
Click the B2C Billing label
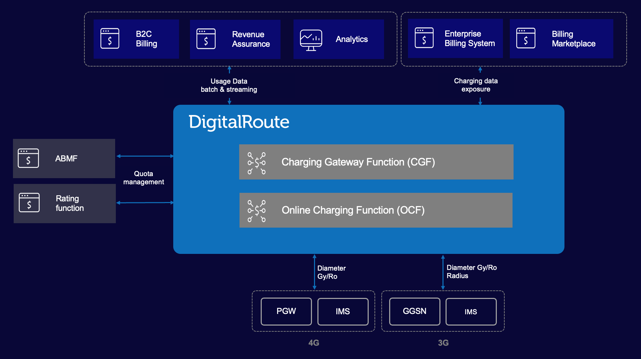[147, 39]
